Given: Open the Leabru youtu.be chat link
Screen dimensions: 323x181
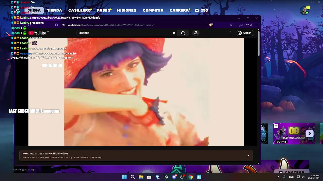Looking at the screenshot, I should pos(66,18).
